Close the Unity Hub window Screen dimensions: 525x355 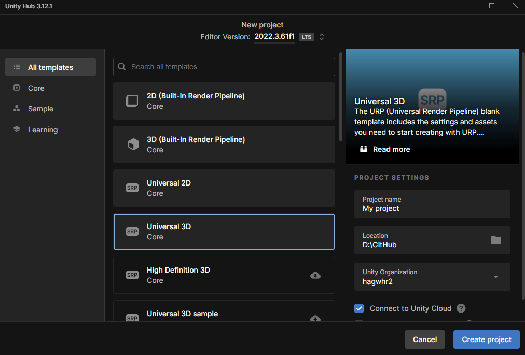[x=515, y=6]
